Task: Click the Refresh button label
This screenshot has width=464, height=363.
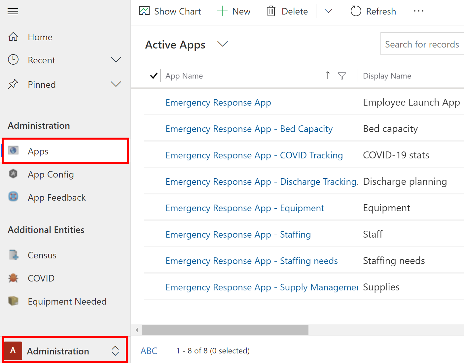Action: pyautogui.click(x=381, y=11)
